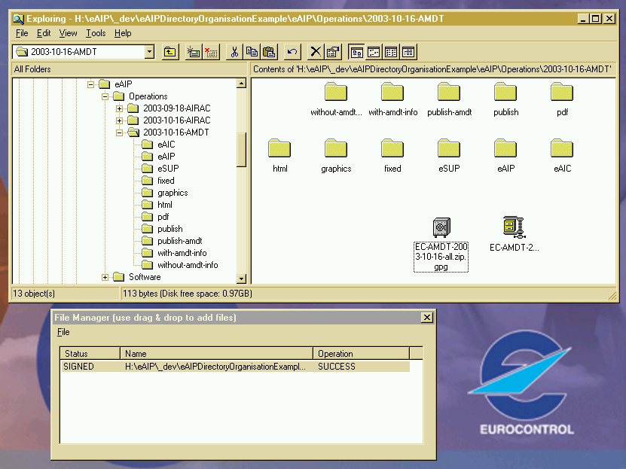This screenshot has width=626, height=469.
Task: Open Properties from the toolbar
Action: (x=332, y=52)
